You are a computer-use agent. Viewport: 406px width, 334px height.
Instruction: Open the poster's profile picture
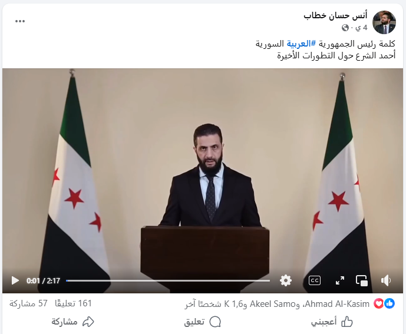point(384,22)
